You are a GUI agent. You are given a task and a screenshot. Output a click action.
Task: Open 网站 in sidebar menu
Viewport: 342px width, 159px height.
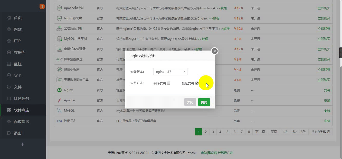18,29
